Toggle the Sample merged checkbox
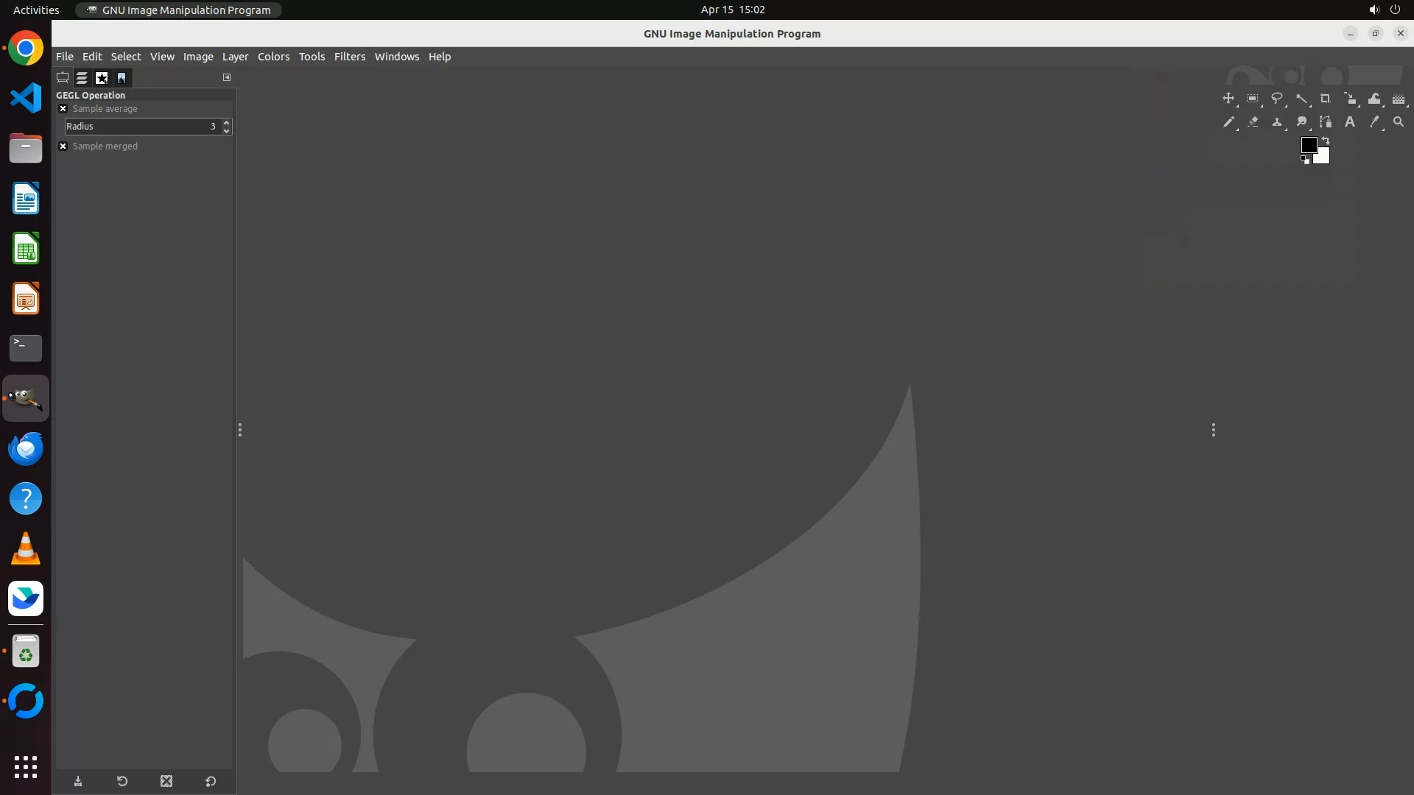Image resolution: width=1414 pixels, height=795 pixels. point(63,146)
